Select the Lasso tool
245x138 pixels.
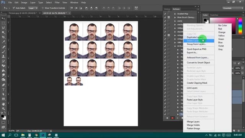[x=3, y=28]
